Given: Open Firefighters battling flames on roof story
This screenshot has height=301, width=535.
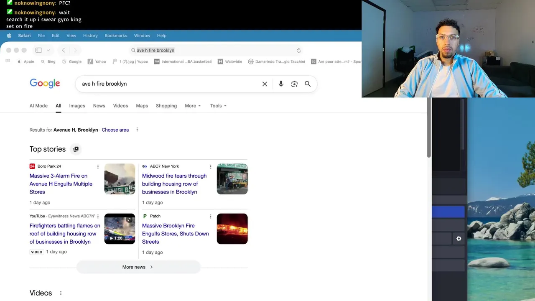Looking at the screenshot, I should [65, 234].
